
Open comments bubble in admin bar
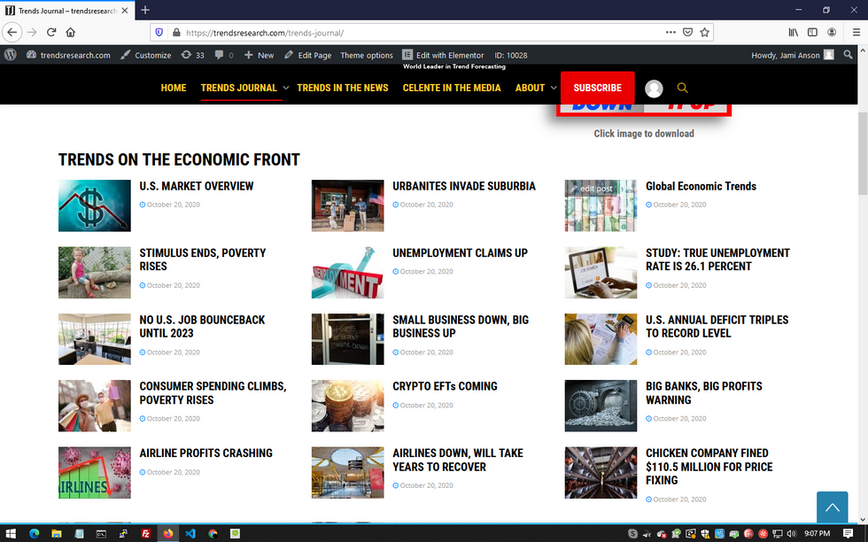coord(223,55)
